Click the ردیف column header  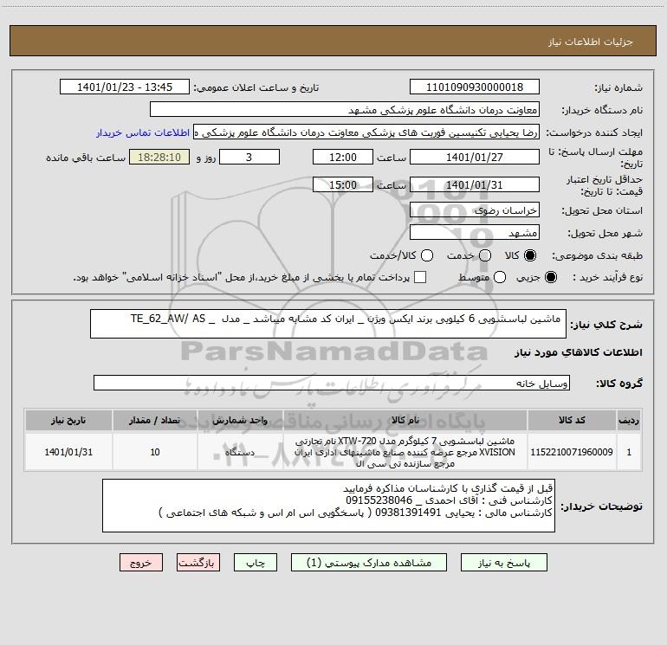[629, 420]
